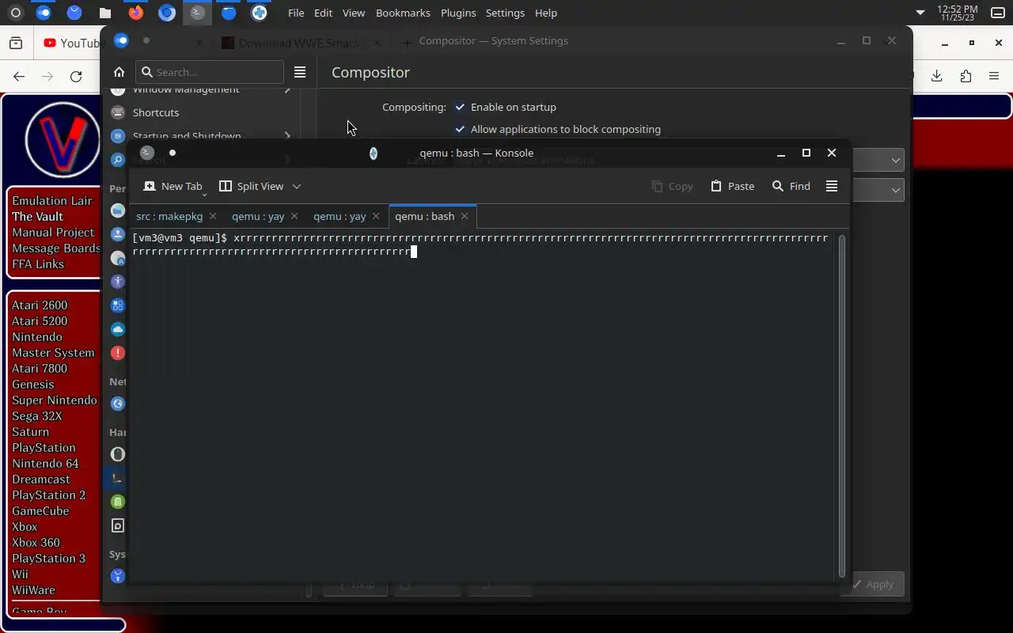Click the green battery icon in the settings sidebar
Screen dimensions: 1013x633
(118, 502)
